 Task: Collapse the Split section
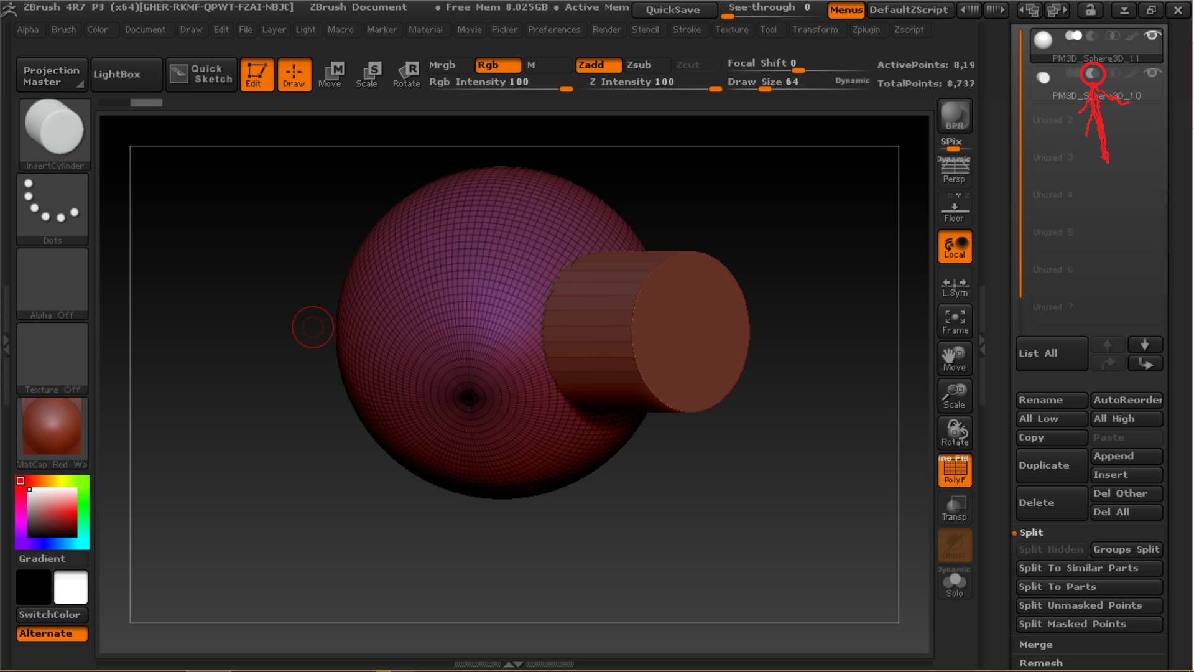pos(1031,533)
